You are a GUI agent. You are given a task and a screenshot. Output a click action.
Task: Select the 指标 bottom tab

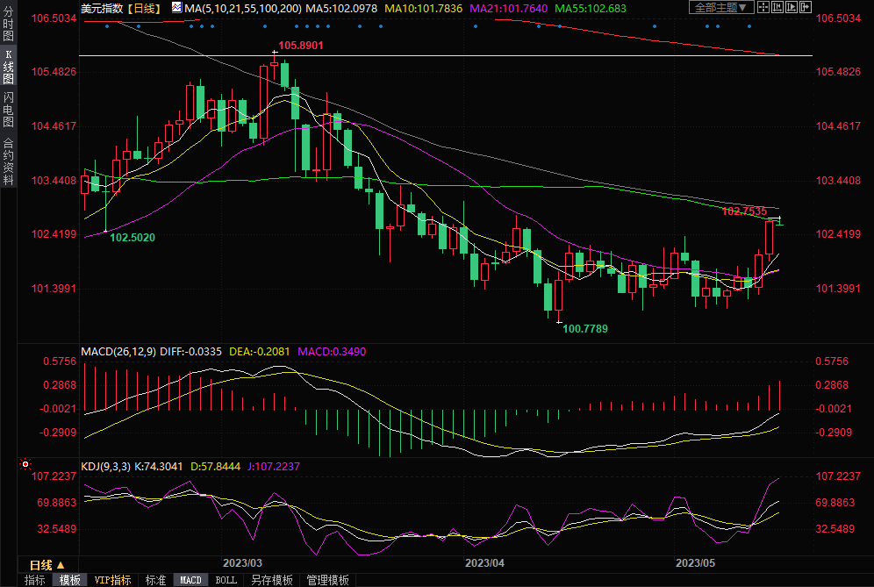[35, 580]
